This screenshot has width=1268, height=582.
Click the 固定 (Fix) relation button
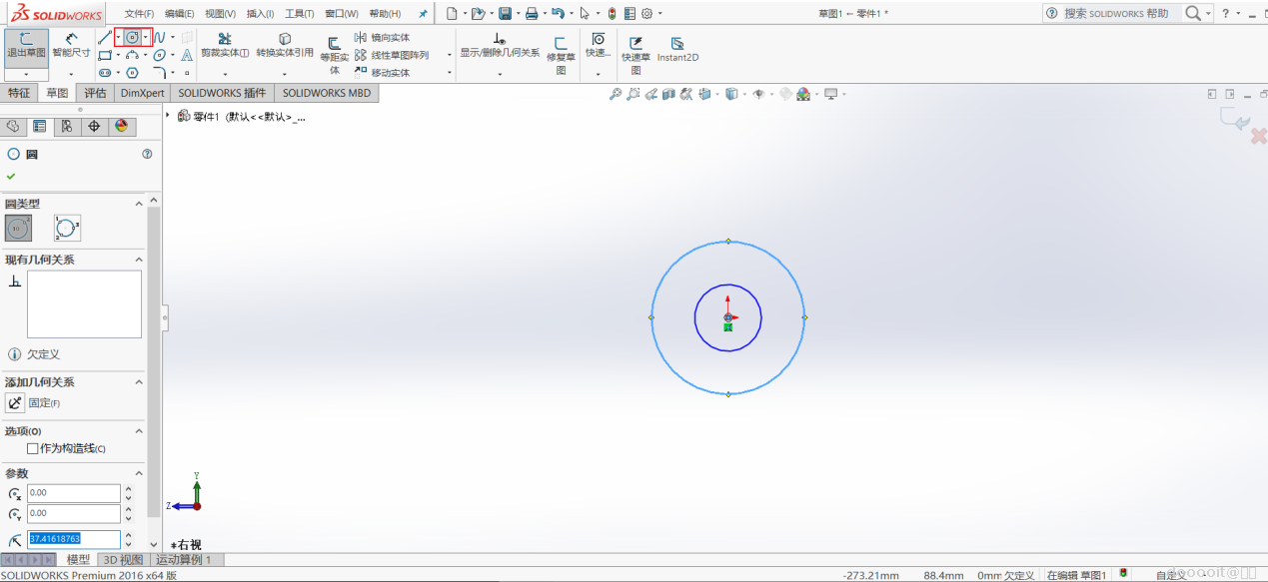coord(15,403)
